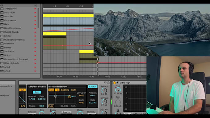This screenshot has height=118, width=210.
Task: Toggle the Hi Cut button
Action: (22, 90)
